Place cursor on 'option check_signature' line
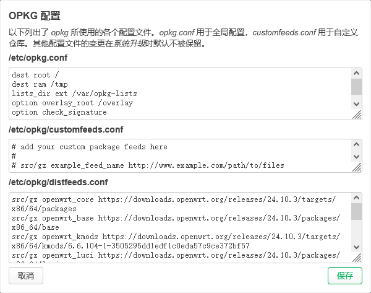Screen dimensions: 371x293 (x=59, y=112)
